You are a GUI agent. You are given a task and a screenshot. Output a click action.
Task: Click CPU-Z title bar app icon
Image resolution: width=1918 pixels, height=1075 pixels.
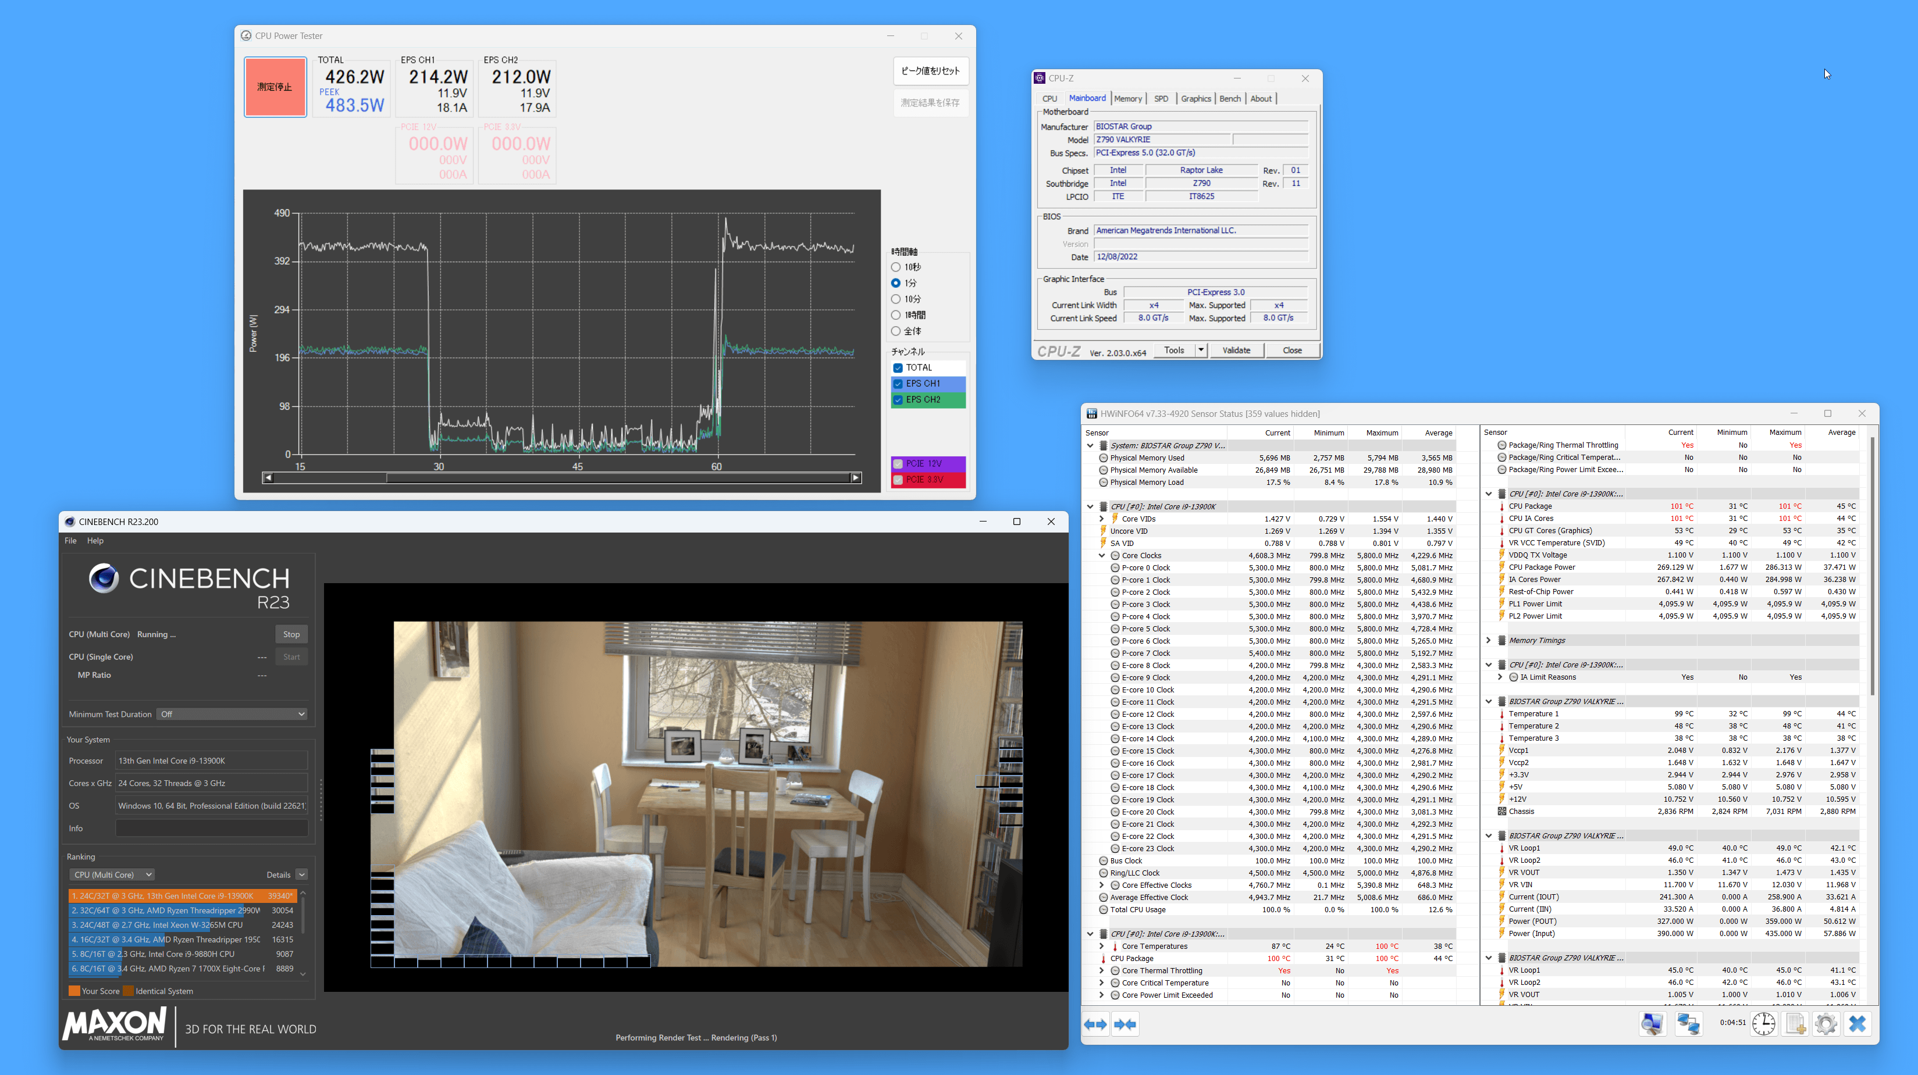1040,78
